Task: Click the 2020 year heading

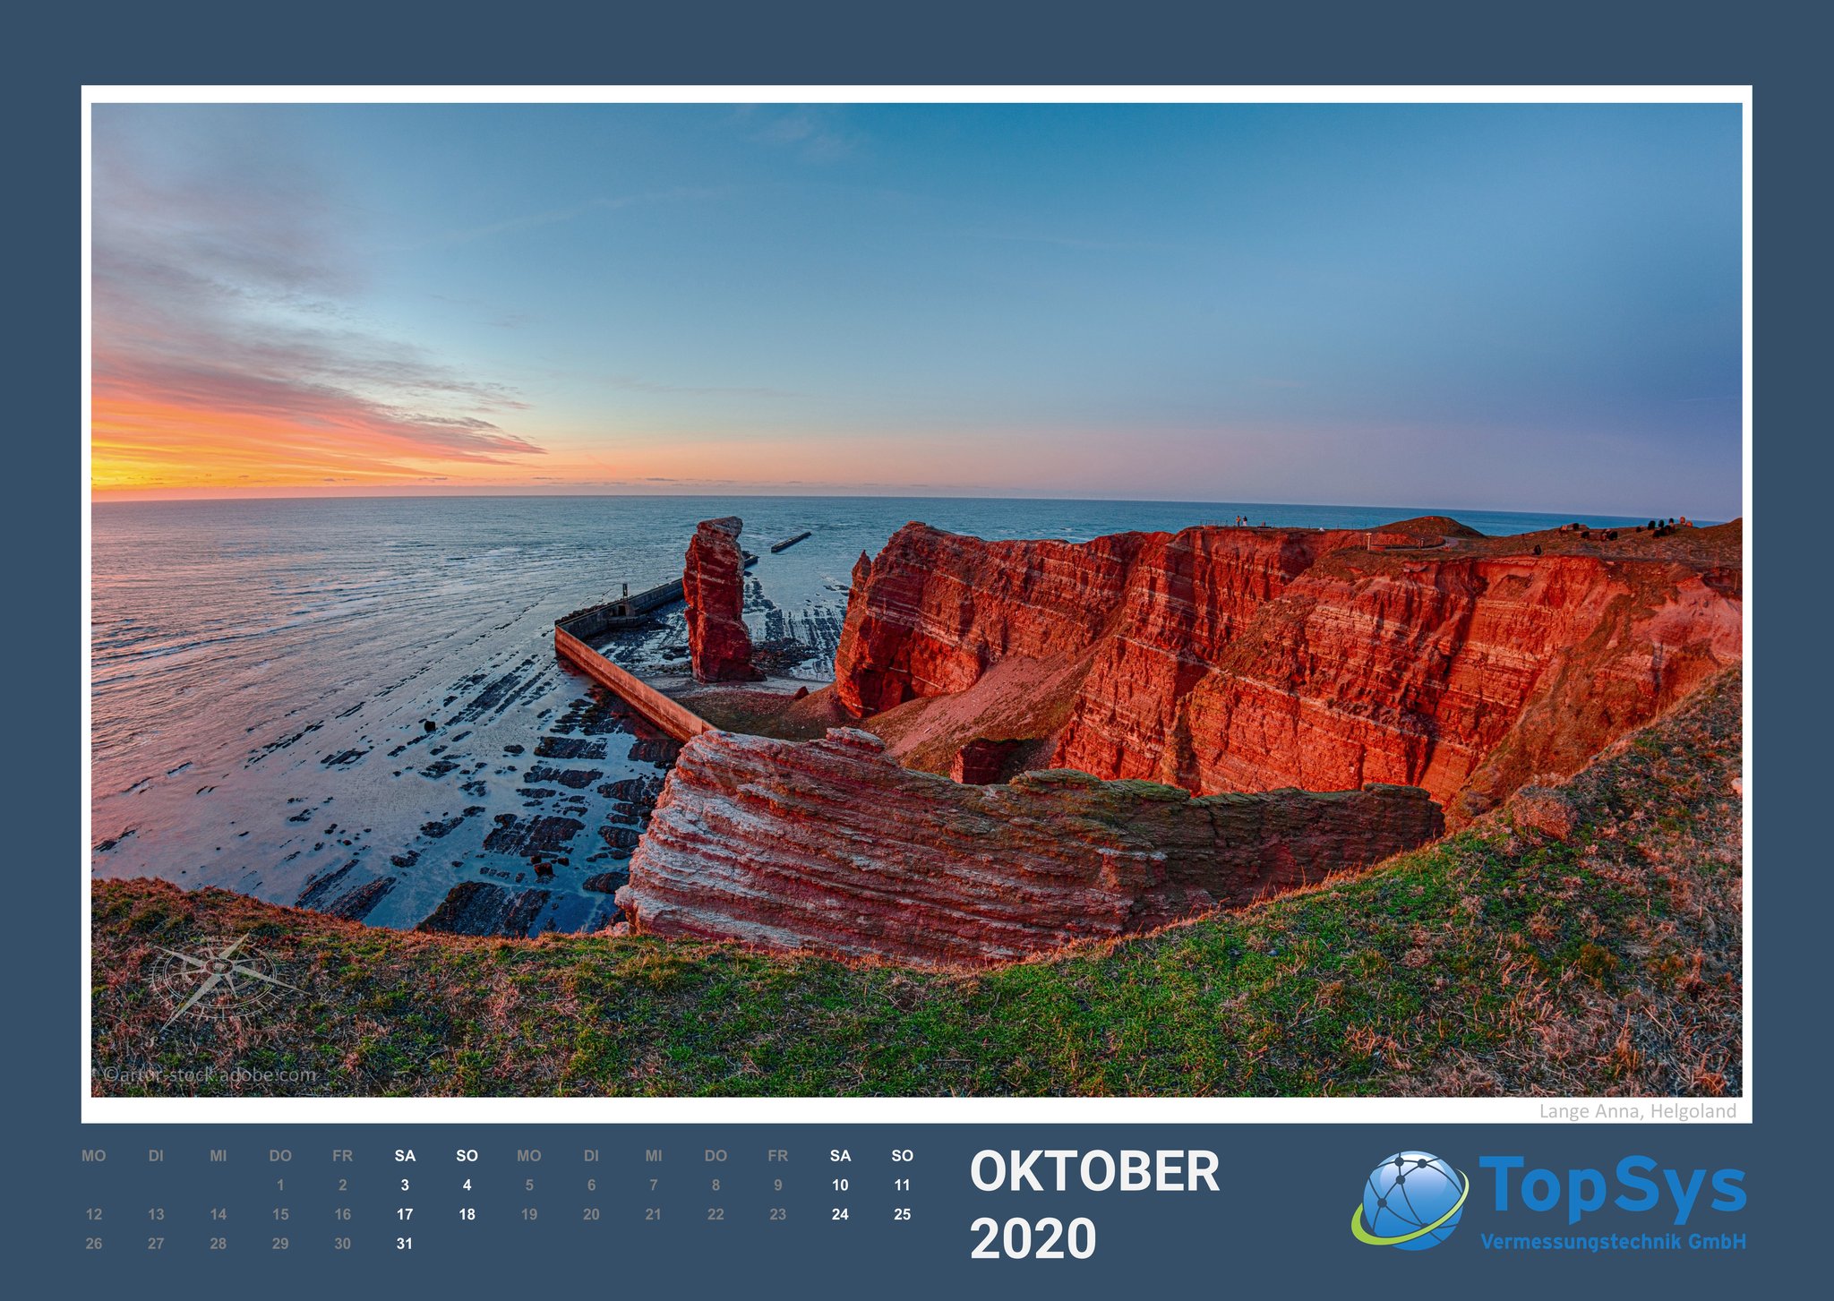Action: 1033,1239
